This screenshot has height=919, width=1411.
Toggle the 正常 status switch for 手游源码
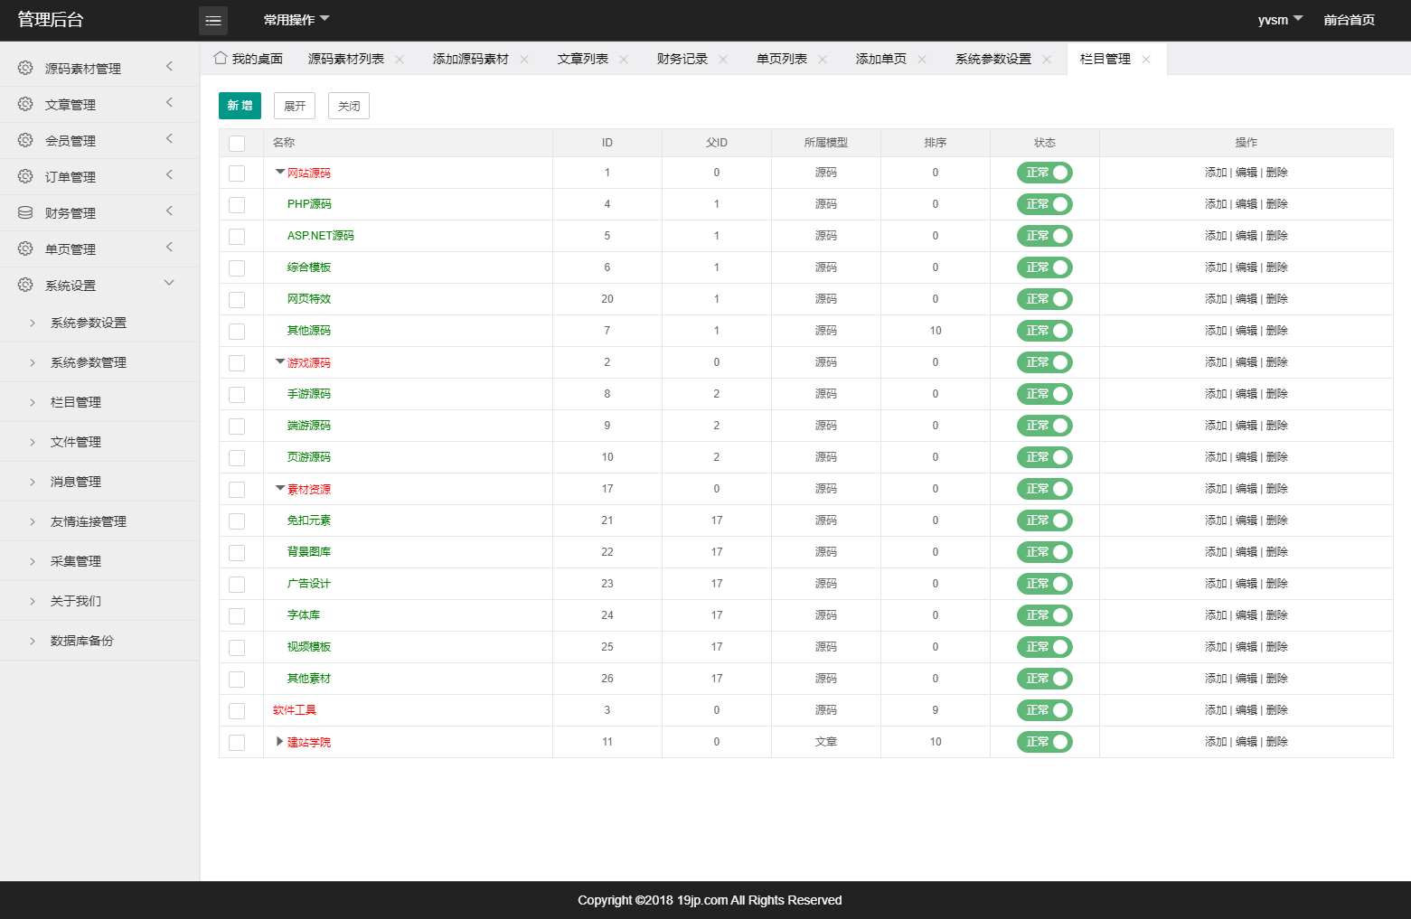(1045, 394)
